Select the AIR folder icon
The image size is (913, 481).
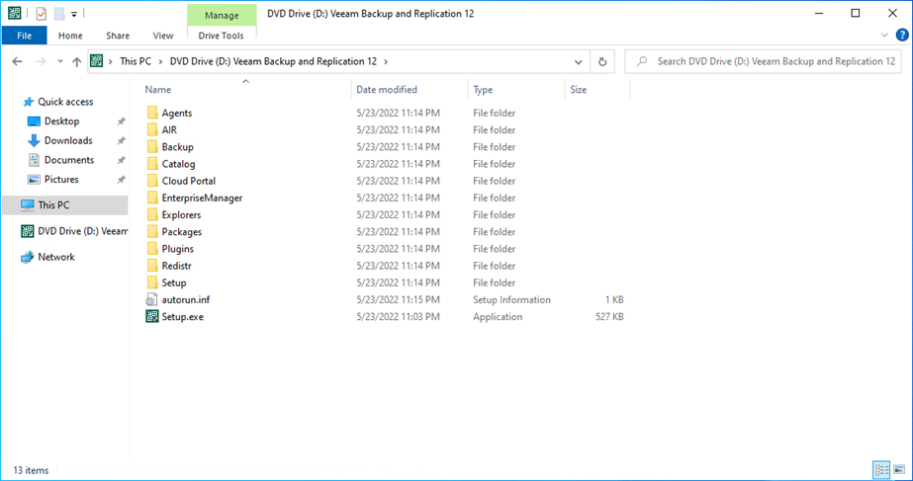point(152,129)
